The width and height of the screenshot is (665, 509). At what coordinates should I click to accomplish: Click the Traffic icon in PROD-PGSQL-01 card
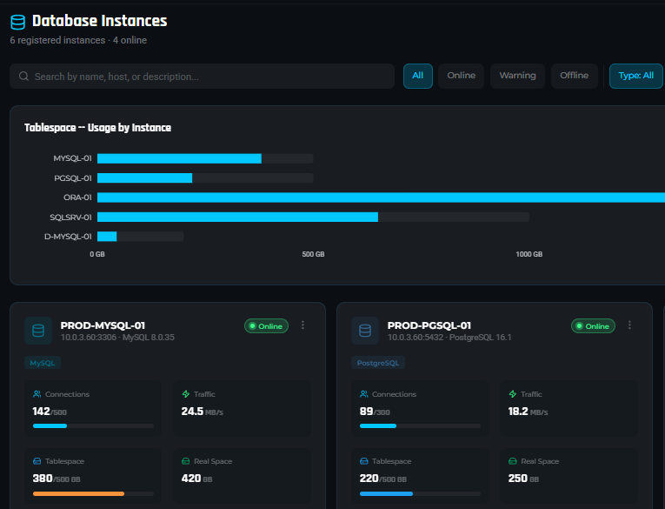pos(513,394)
